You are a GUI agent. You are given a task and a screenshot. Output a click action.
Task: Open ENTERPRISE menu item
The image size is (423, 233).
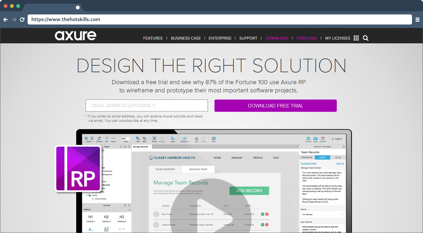[220, 38]
